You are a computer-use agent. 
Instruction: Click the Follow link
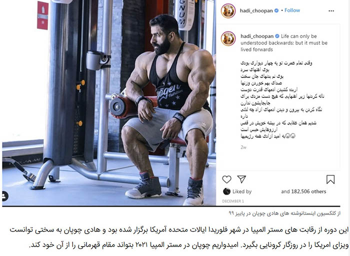point(292,10)
